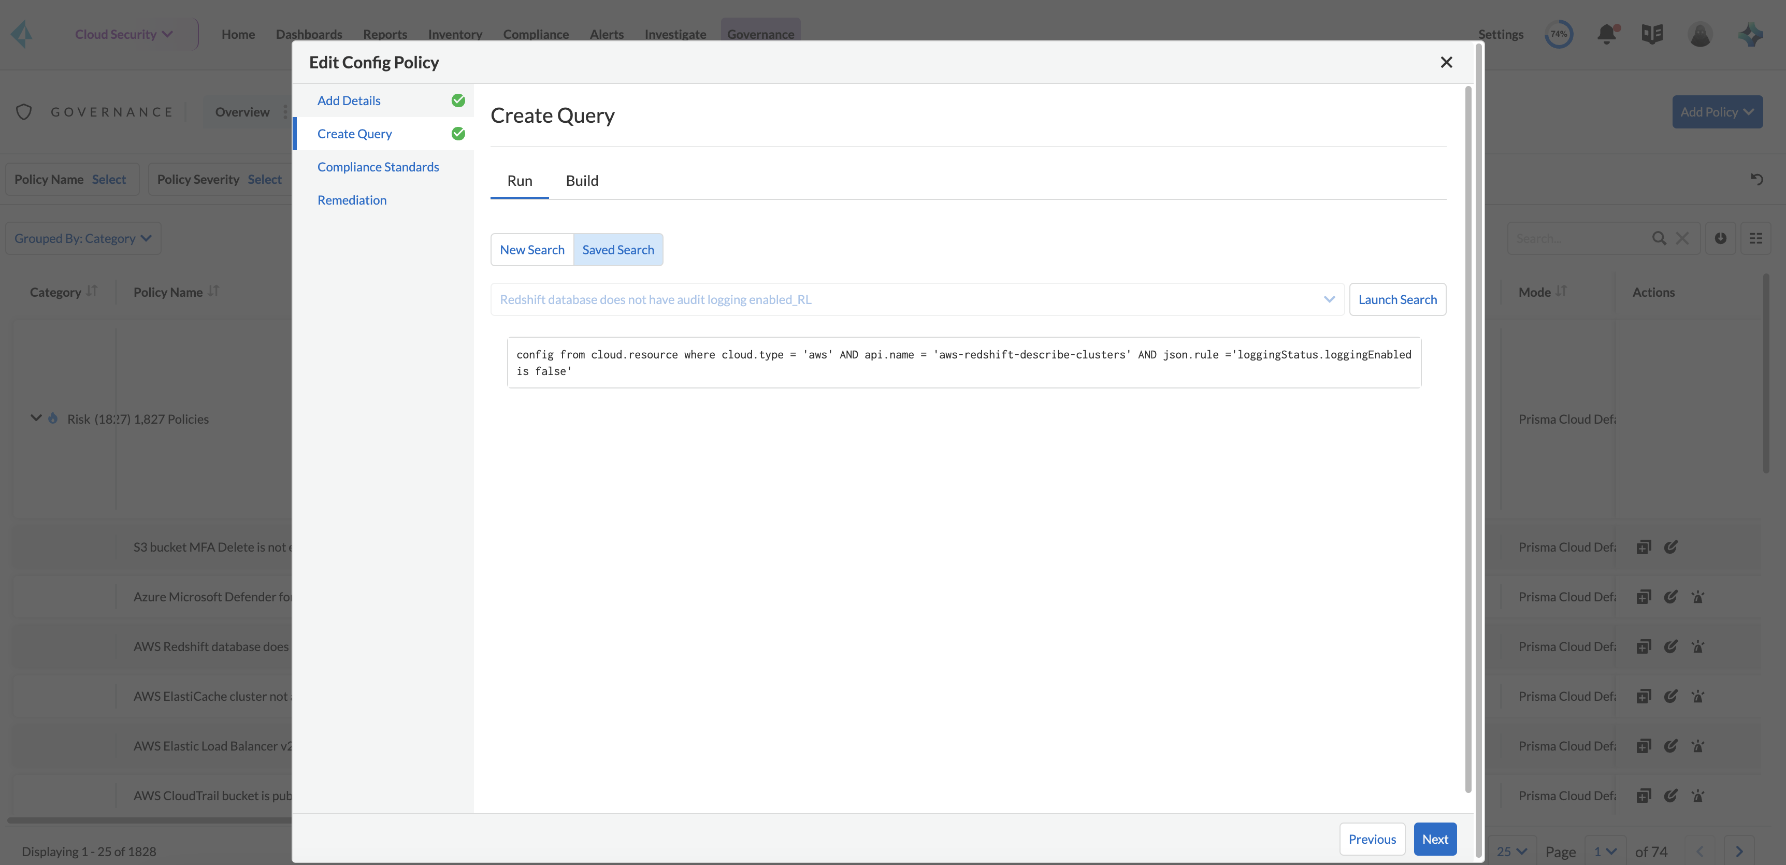Viewport: 1786px width, 865px height.
Task: Close the Edit Config Policy dialog
Action: (1446, 62)
